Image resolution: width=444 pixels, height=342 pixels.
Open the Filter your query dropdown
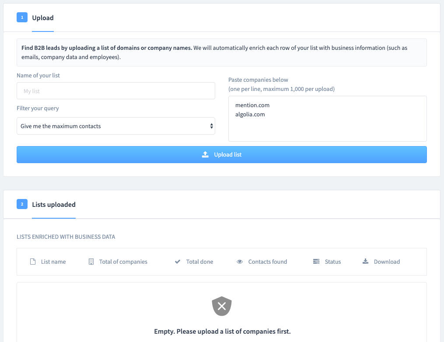click(x=115, y=126)
